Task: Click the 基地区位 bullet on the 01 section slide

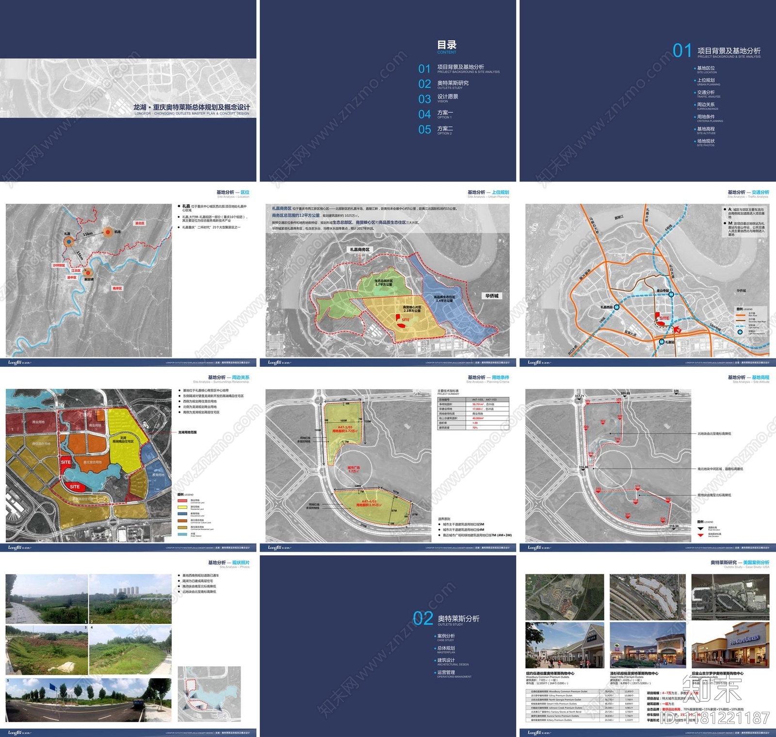Action: point(706,70)
